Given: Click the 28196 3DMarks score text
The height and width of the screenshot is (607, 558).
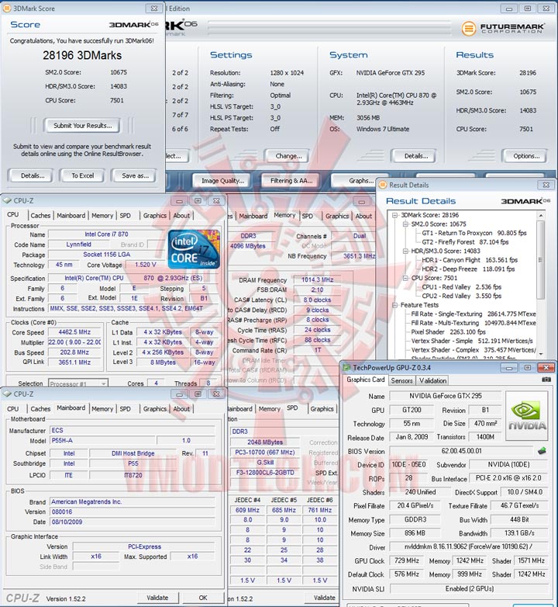Looking at the screenshot, I should point(82,55).
